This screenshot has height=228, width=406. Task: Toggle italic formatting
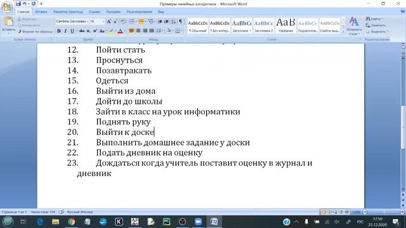tap(65, 31)
